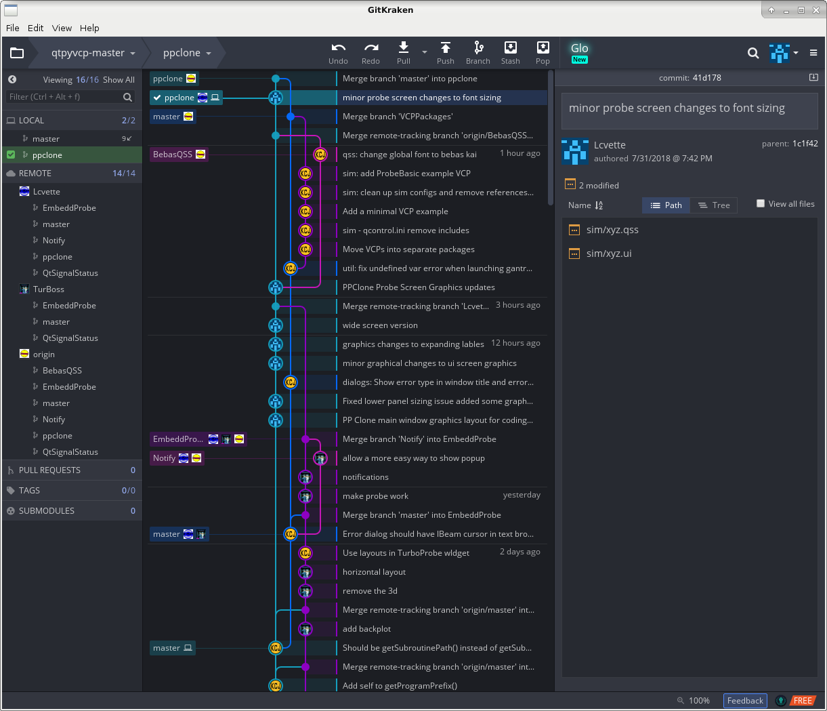Click the filter search magnifier icon
Image resolution: width=827 pixels, height=711 pixels.
pos(127,97)
